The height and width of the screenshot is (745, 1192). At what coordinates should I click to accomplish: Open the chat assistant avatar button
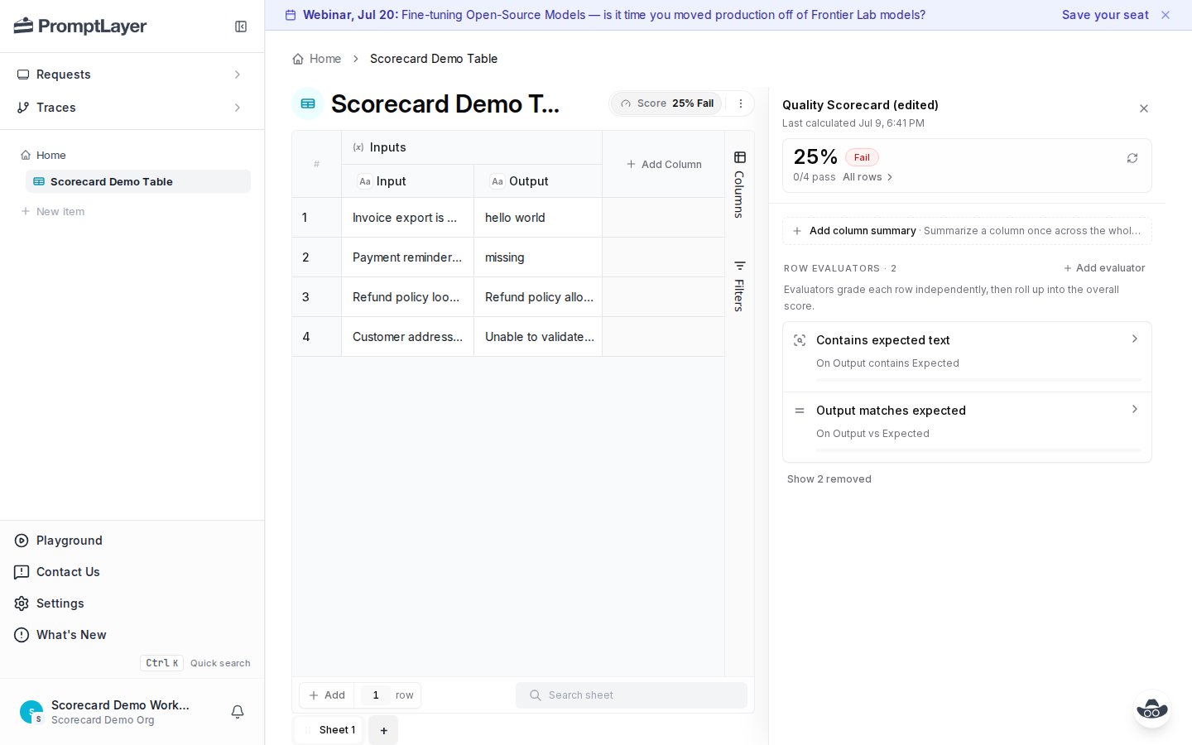(x=1152, y=709)
